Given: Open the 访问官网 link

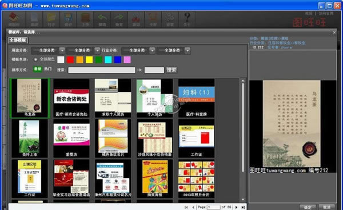Looking at the screenshot, I should 326,14.
